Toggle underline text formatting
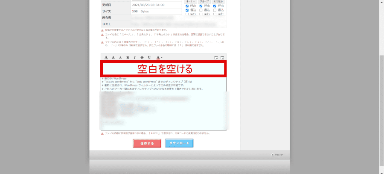Screen dimensions: 384x174 [149, 57]
